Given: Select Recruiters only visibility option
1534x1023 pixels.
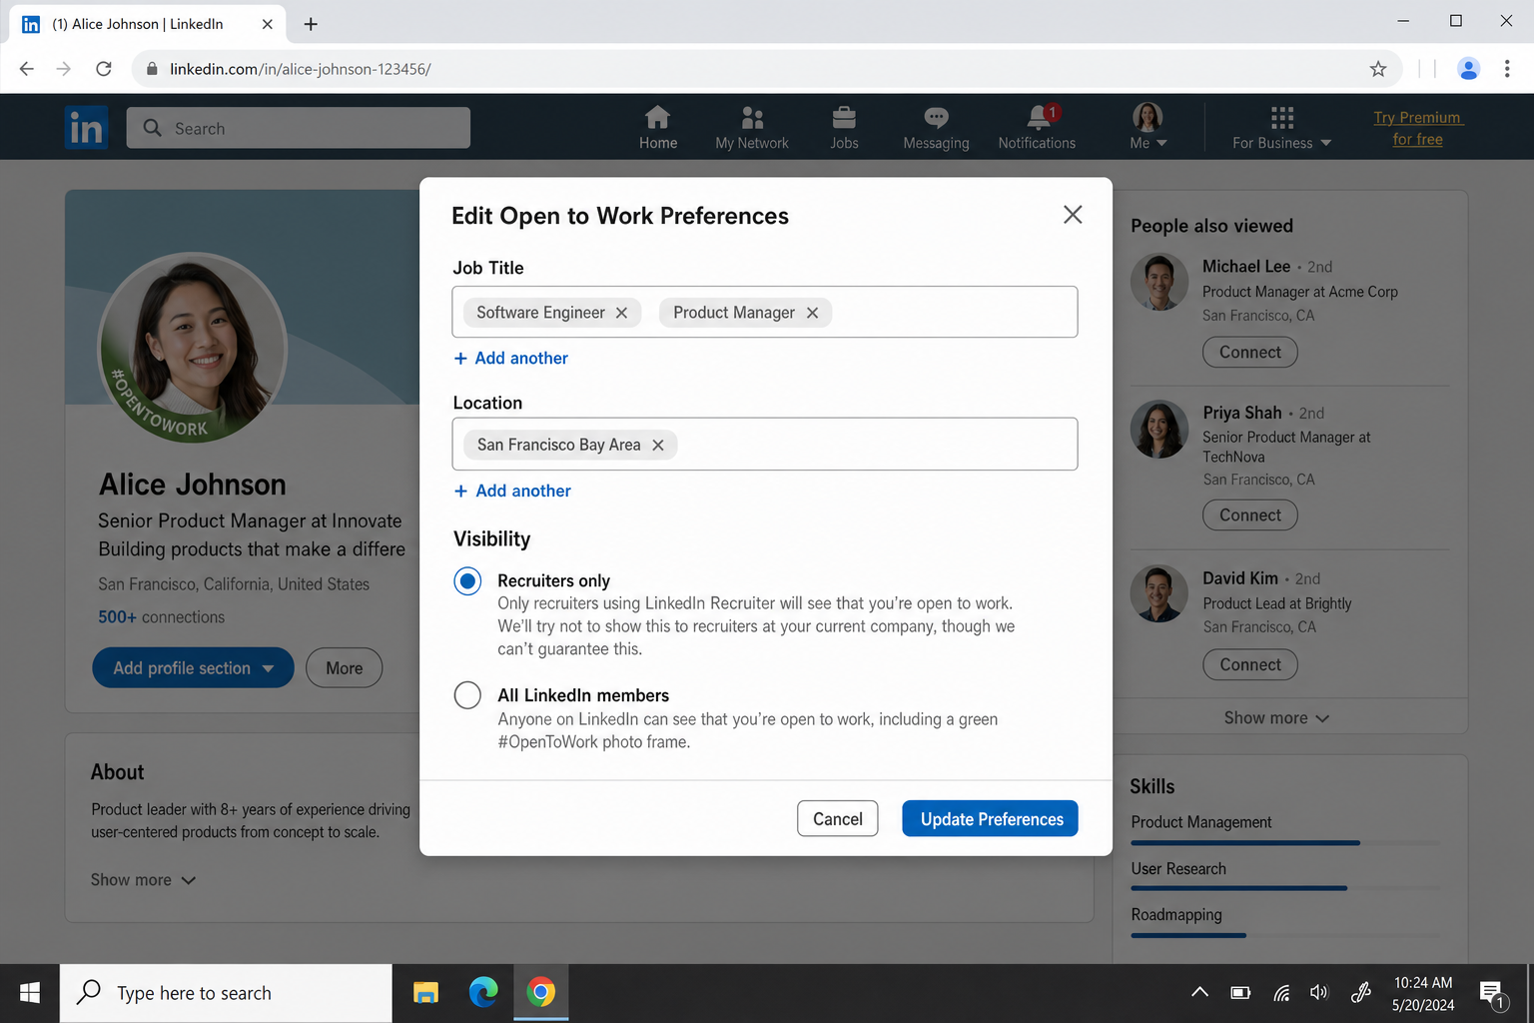Looking at the screenshot, I should (467, 581).
